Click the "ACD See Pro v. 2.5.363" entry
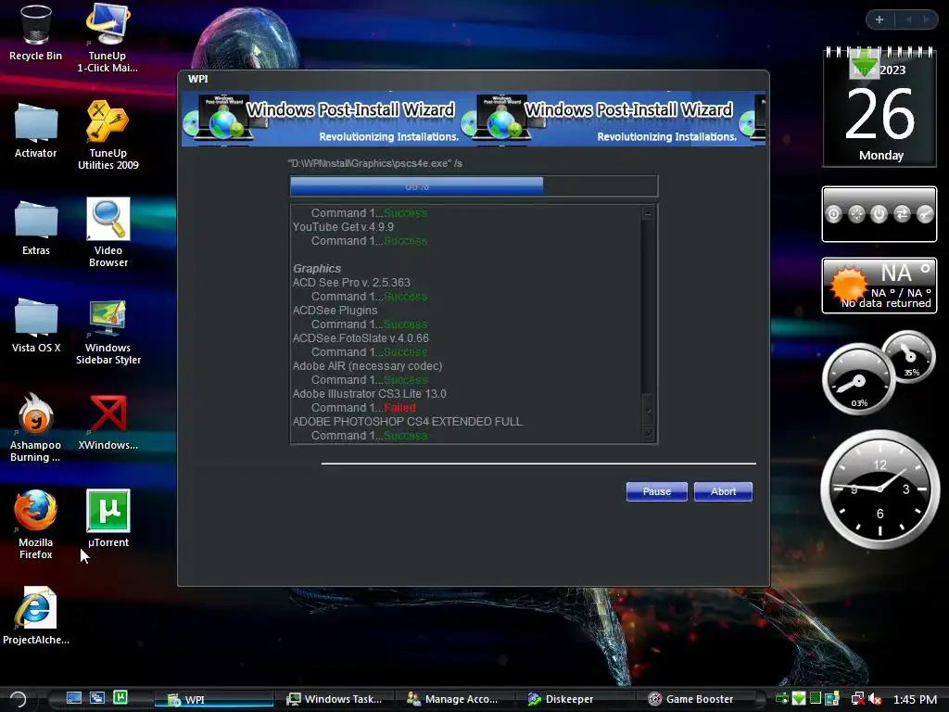The image size is (949, 712). [x=351, y=283]
